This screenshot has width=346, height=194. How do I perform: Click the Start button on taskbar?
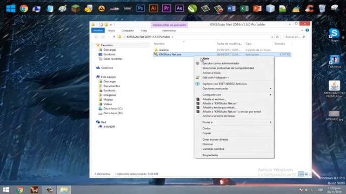pos(6,190)
